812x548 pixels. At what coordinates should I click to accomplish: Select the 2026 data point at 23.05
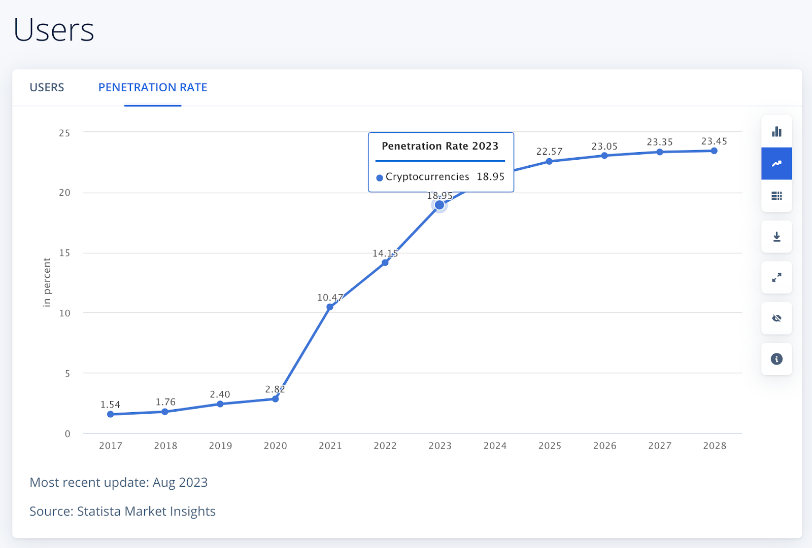[x=604, y=156]
